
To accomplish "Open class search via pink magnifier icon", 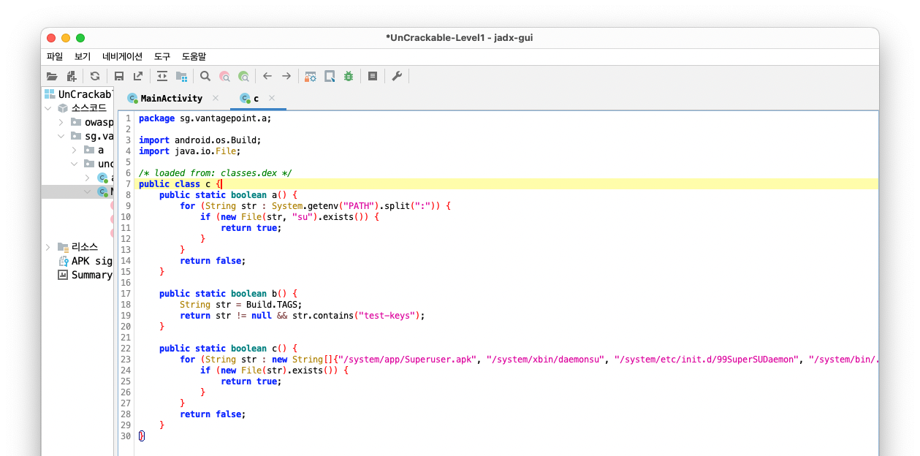I will point(224,76).
